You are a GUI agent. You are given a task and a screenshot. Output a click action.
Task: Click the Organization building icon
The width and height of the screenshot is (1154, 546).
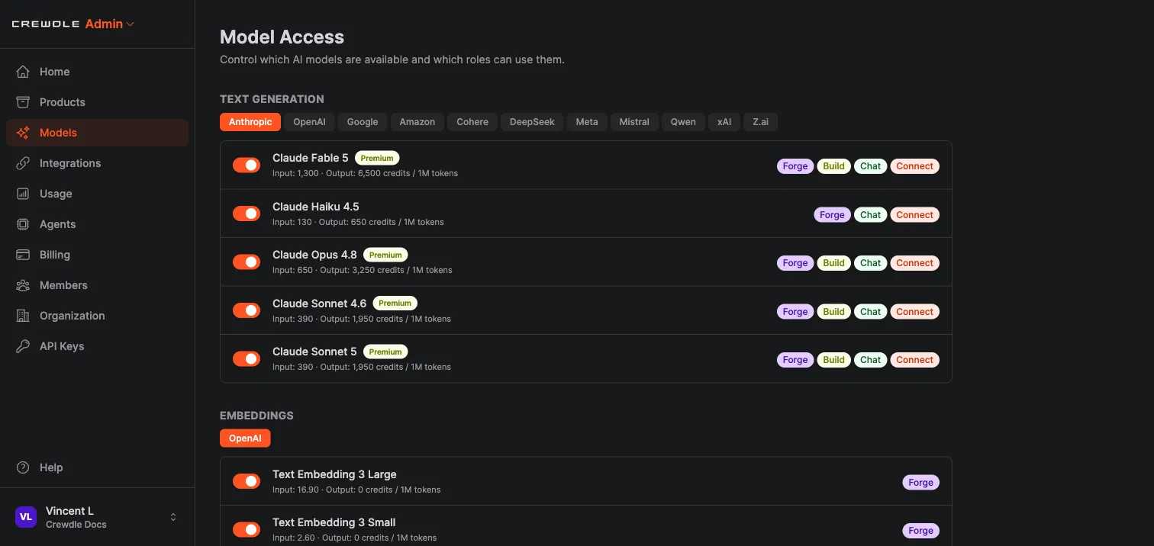(24, 316)
